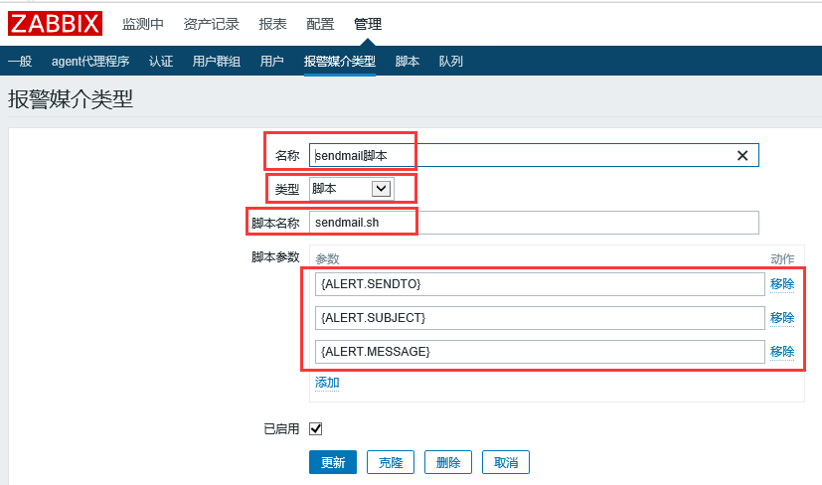Open the 报表 top menu

pyautogui.click(x=272, y=24)
